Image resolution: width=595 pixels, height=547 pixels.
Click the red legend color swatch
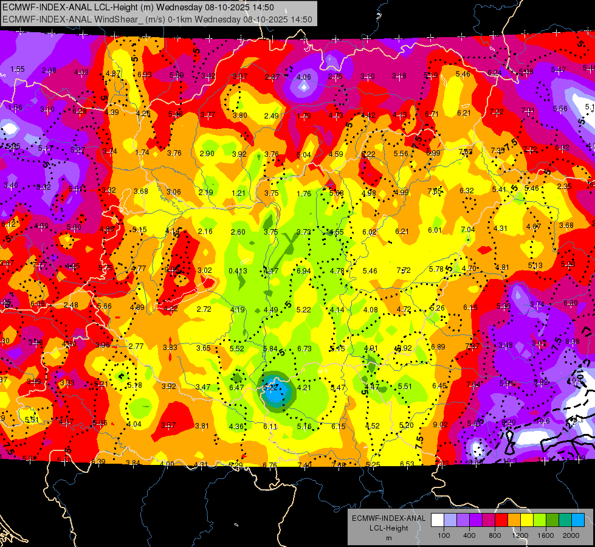(501, 520)
